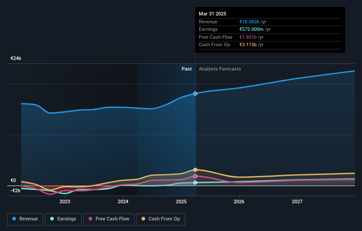Click the teal Earnings data point marker
Viewport: 362px width, 231px height.
pos(195,183)
